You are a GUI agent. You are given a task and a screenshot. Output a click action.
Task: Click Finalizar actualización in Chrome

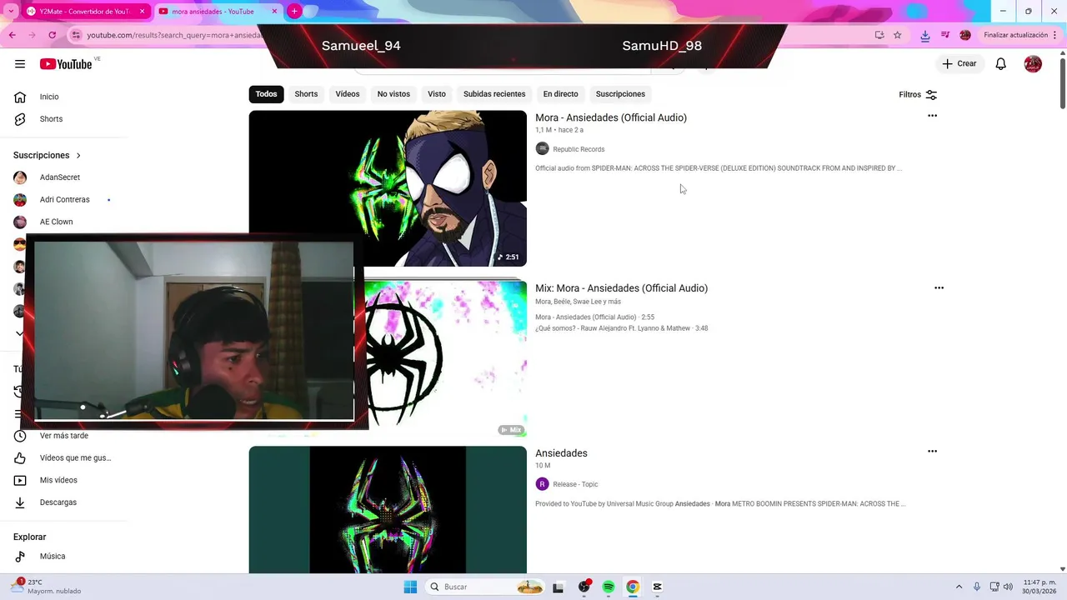[x=1015, y=35]
